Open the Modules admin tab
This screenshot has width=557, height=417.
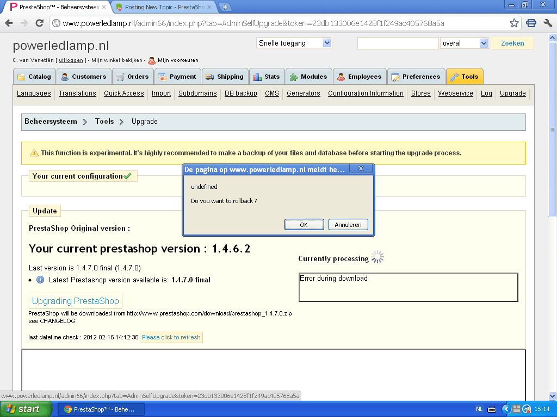coord(309,77)
